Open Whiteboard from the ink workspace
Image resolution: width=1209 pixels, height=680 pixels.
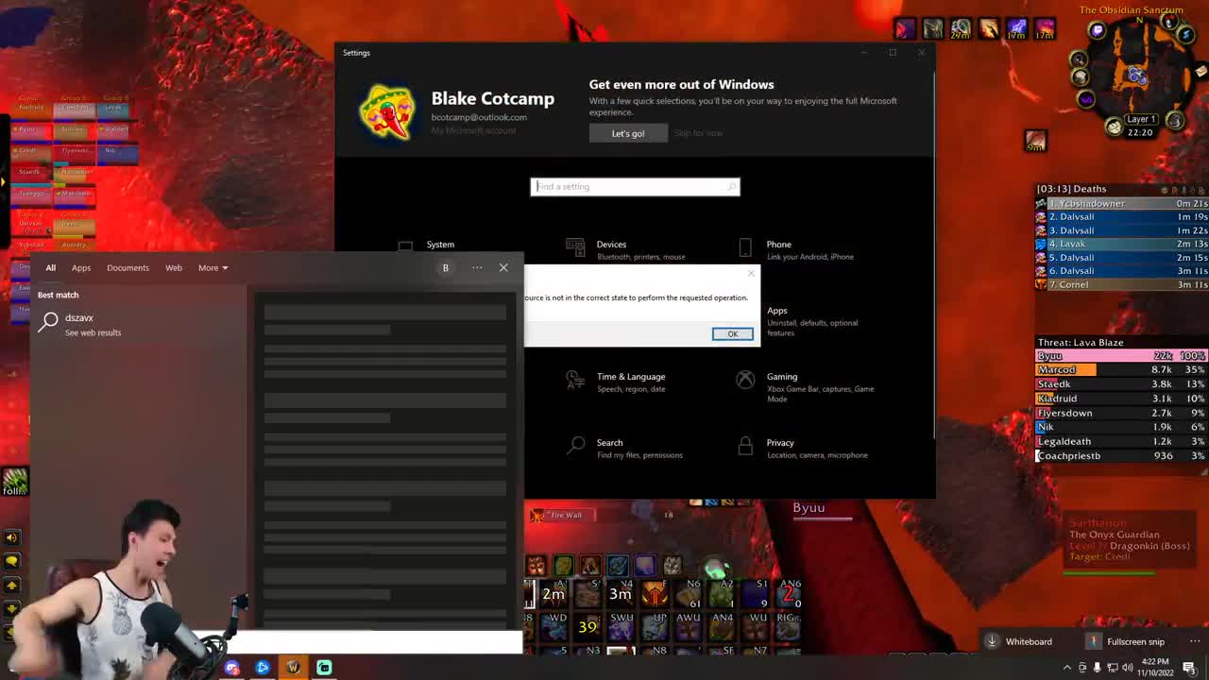pos(1028,641)
